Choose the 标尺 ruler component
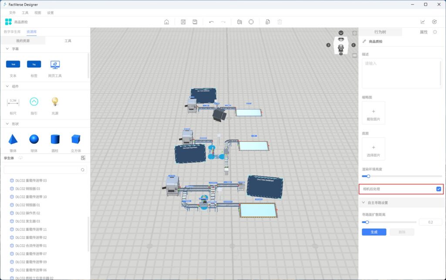Image resolution: width=446 pixels, height=280 pixels. (13, 102)
